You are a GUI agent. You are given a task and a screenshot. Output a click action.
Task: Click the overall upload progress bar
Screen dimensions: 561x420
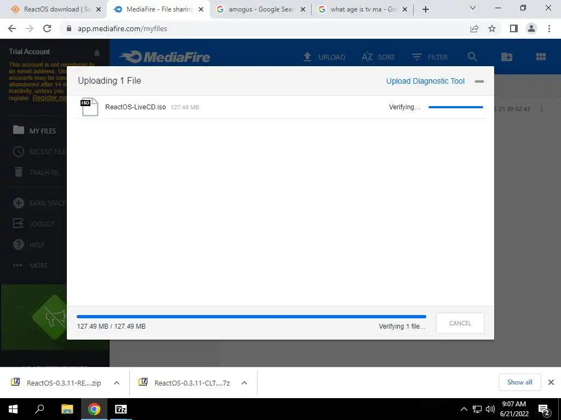coord(251,317)
